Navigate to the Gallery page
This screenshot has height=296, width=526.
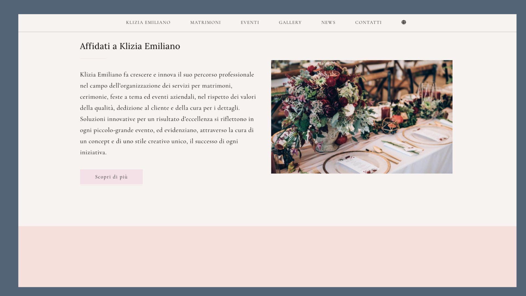290,22
